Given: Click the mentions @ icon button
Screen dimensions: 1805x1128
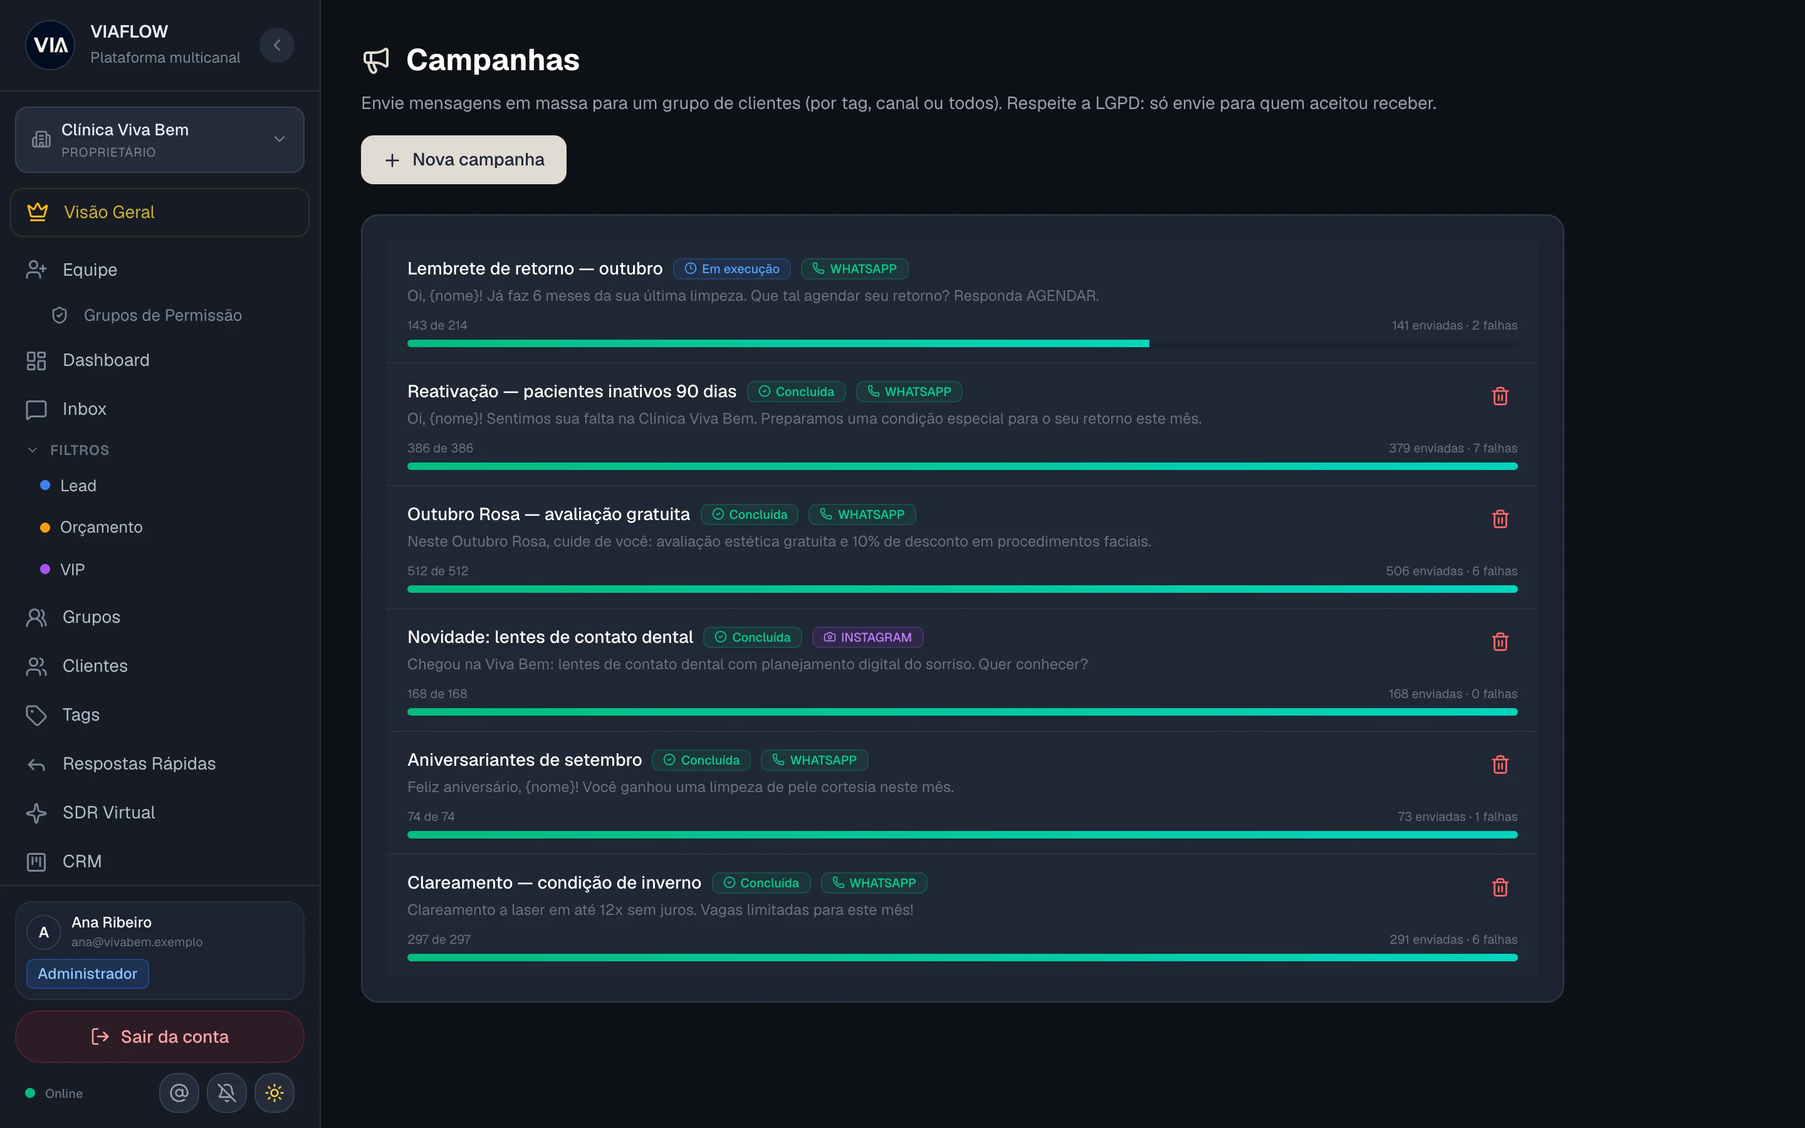Looking at the screenshot, I should [x=179, y=1093].
